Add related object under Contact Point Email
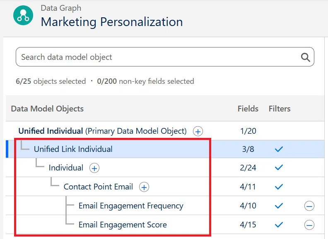 tap(144, 187)
